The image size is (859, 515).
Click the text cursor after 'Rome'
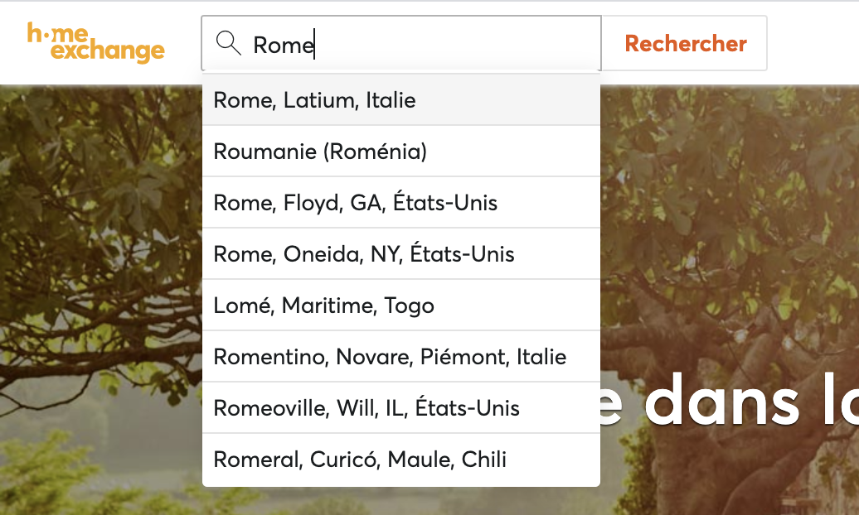315,45
